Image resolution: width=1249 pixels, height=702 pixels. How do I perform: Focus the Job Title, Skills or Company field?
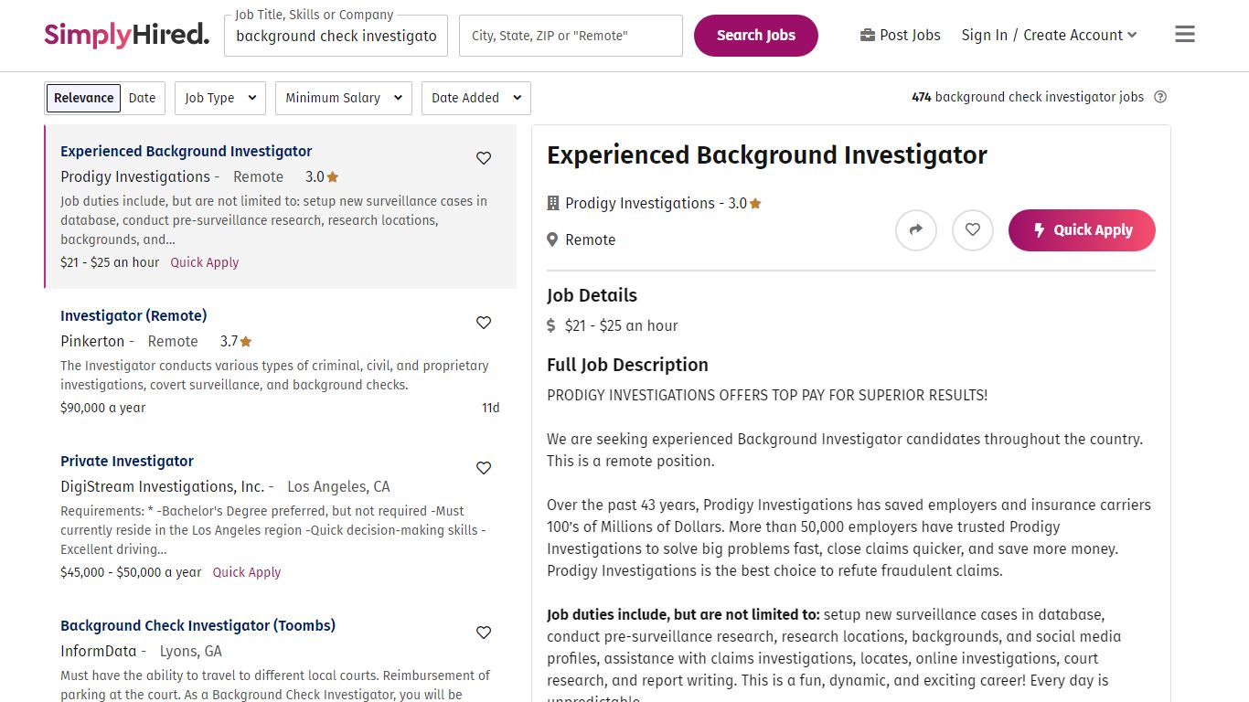pos(336,36)
